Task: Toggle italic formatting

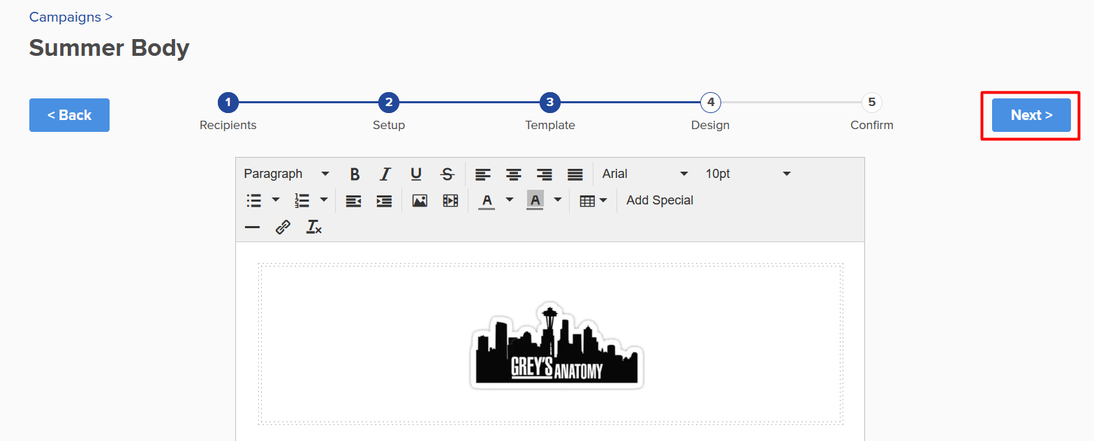Action: pyautogui.click(x=385, y=174)
